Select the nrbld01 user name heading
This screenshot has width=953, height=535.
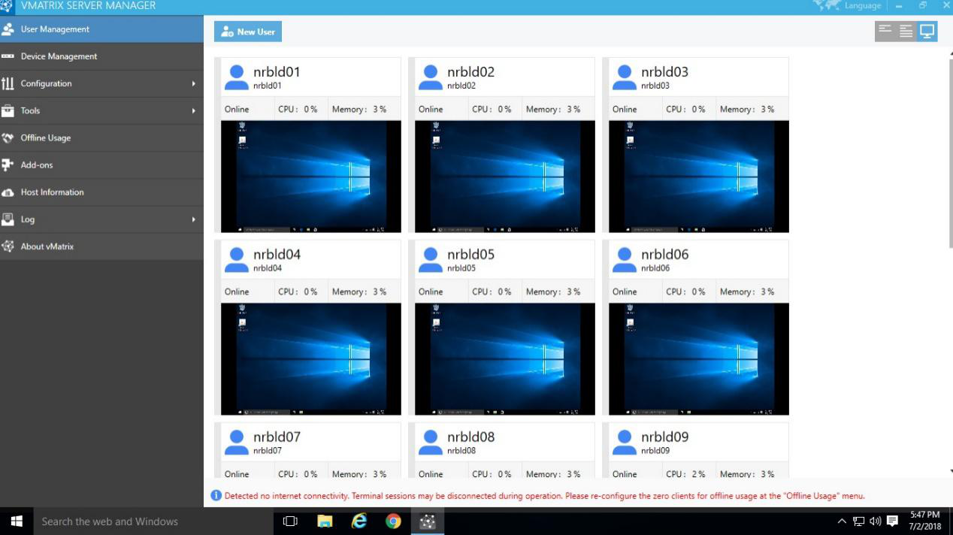(x=277, y=72)
